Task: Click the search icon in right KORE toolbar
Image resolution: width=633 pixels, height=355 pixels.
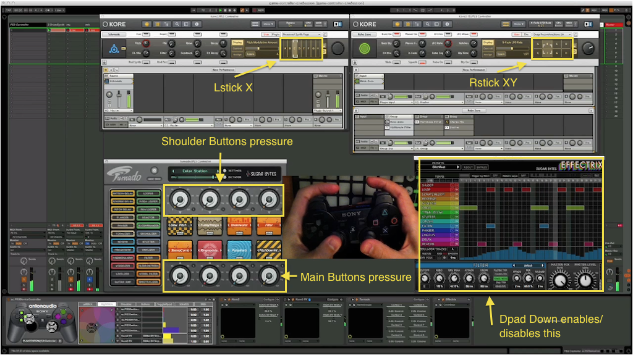Action: [428, 24]
